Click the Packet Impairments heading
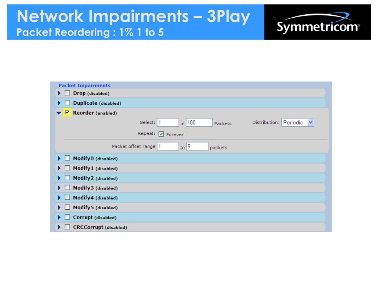 (84, 85)
